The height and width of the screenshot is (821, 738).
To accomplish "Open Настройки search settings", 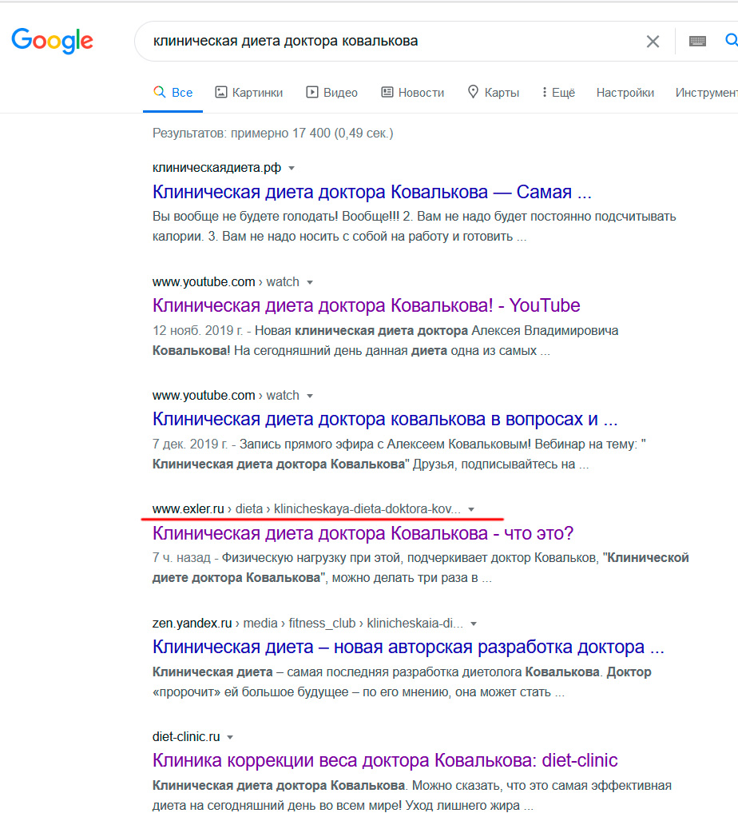I will coord(625,93).
